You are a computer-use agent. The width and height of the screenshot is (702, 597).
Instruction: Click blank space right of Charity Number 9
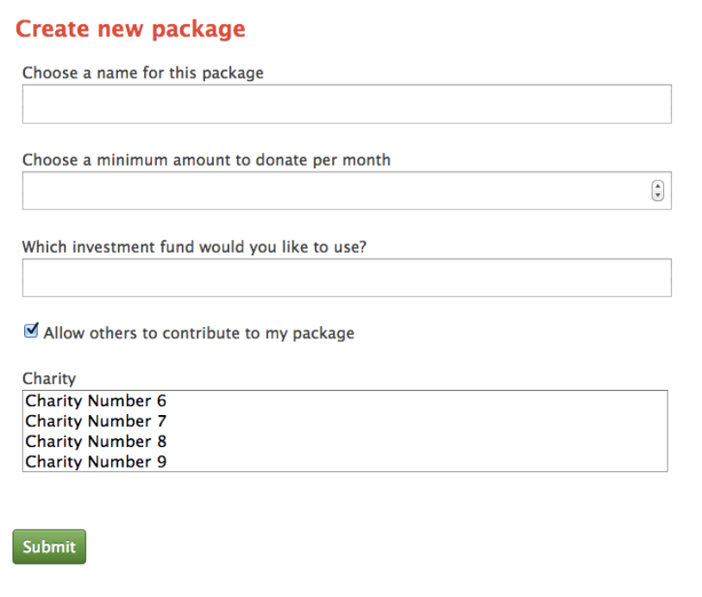pyautogui.click(x=414, y=462)
